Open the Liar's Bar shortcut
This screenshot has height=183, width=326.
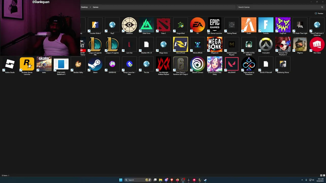(x=129, y=45)
